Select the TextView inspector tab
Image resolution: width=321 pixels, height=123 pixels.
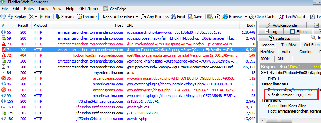288,45
